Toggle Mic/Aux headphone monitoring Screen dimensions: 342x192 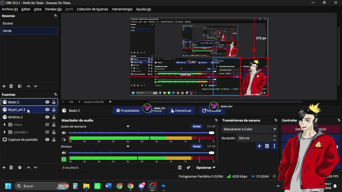[64, 159]
